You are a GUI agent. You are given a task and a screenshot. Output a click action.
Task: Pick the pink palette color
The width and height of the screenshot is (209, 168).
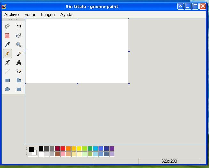tap(63, 154)
